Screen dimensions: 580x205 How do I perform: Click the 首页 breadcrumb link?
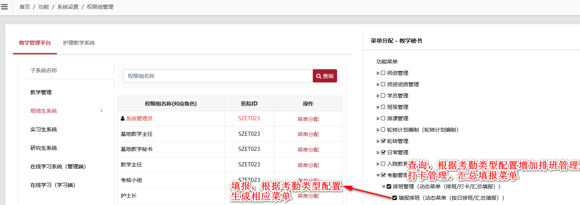[x=25, y=7]
